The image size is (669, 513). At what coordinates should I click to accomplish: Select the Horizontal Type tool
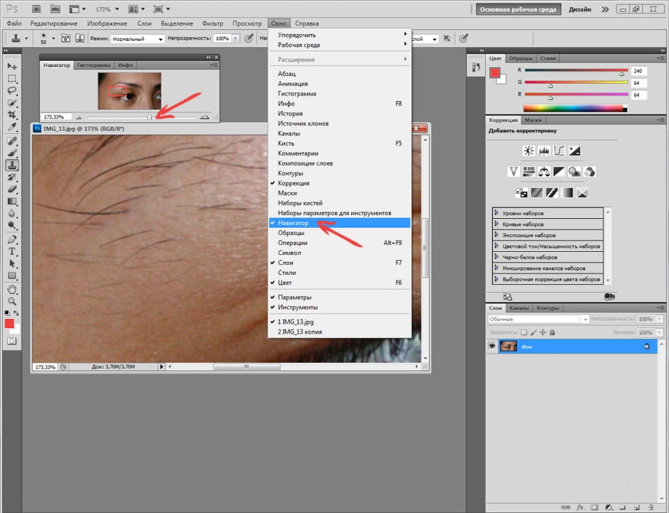pyautogui.click(x=12, y=251)
